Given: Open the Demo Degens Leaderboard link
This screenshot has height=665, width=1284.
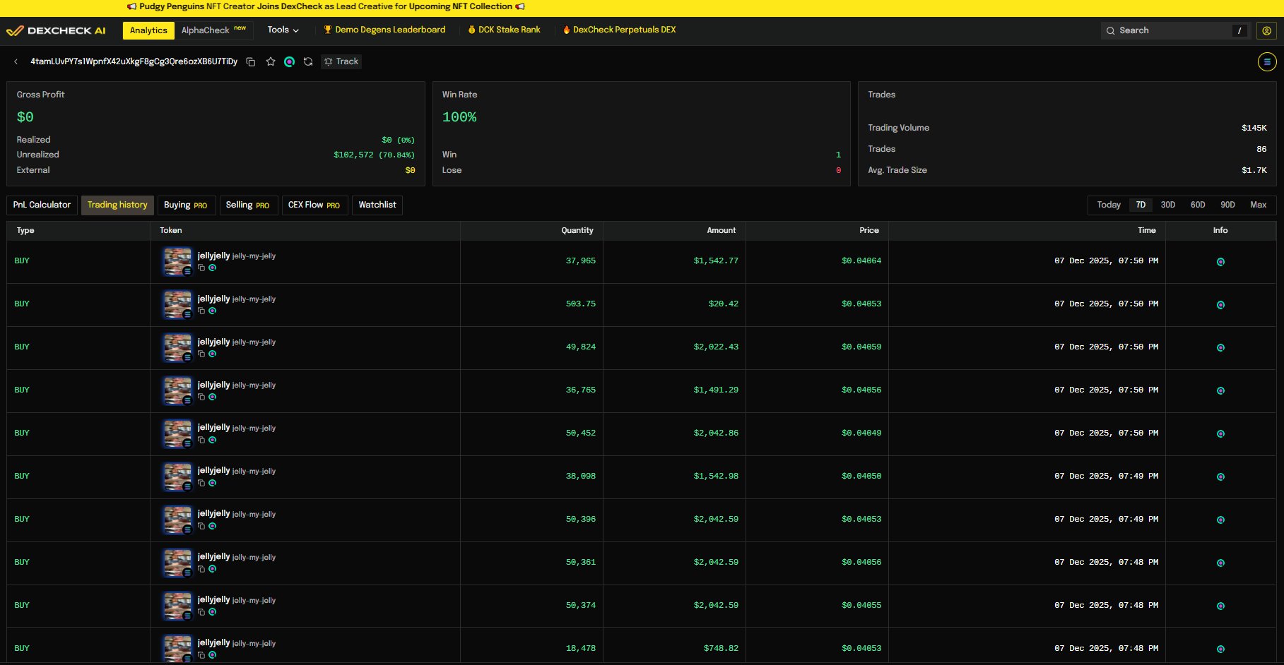Looking at the screenshot, I should (x=384, y=30).
